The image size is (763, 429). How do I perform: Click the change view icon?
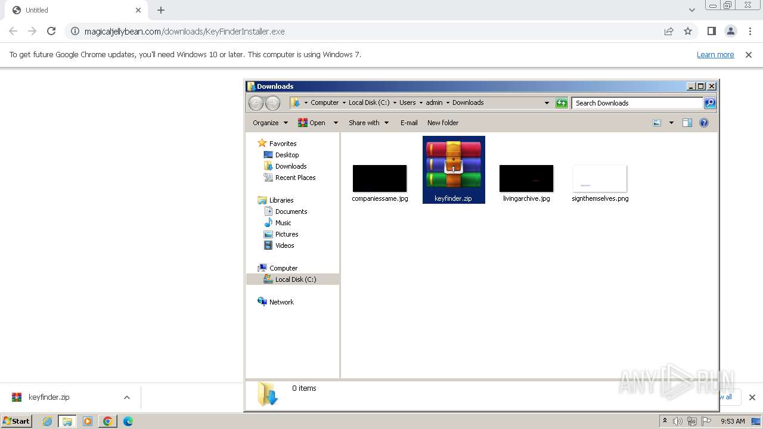click(x=657, y=123)
